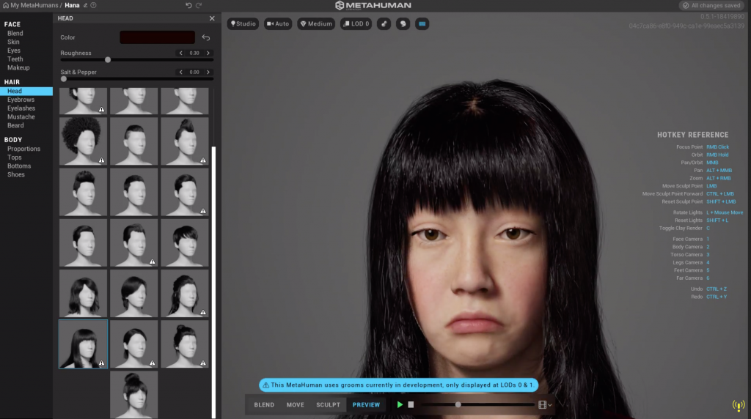751x419 pixels.
Task: Open the help icon beside Hana
Action: click(x=93, y=5)
